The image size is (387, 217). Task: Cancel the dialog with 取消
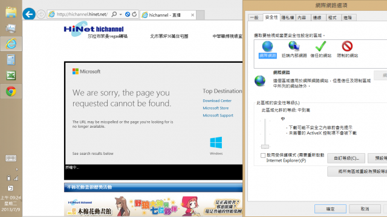point(365,209)
